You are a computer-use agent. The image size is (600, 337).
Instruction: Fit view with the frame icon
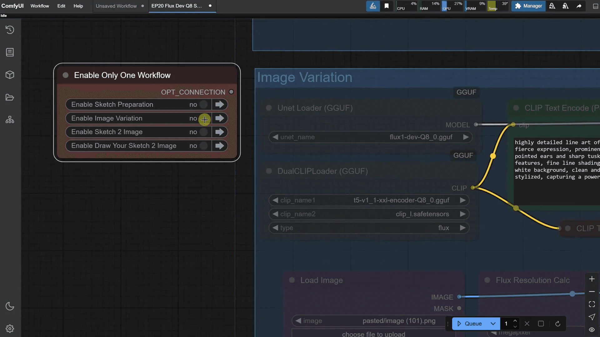point(592,304)
